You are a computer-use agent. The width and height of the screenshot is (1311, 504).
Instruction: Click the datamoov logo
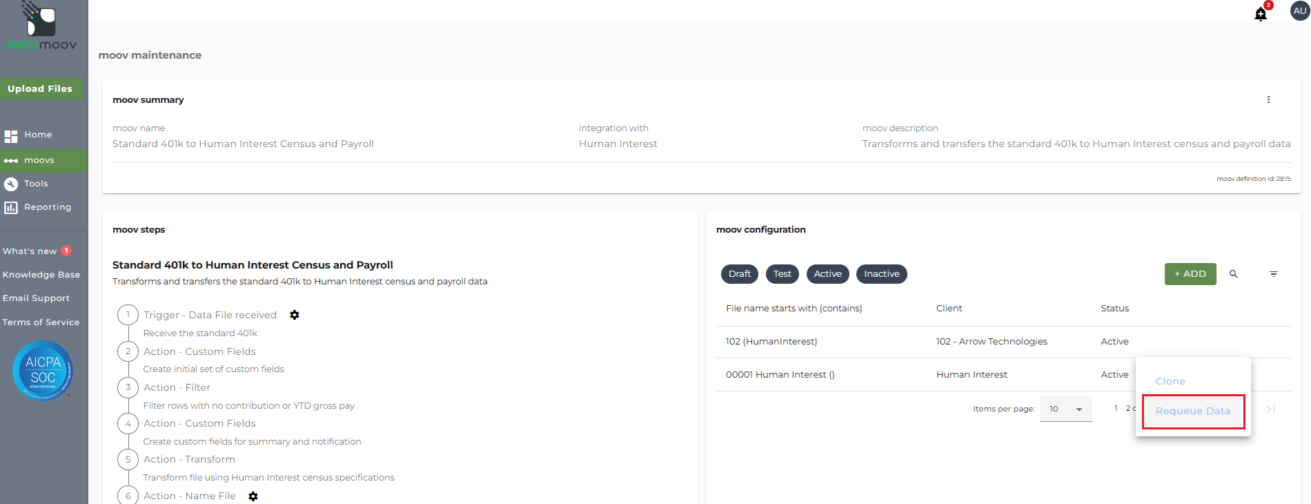[41, 26]
